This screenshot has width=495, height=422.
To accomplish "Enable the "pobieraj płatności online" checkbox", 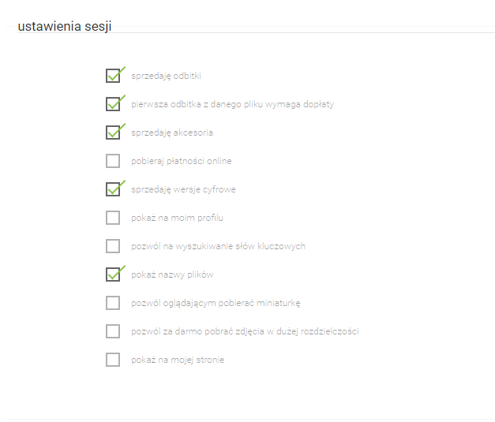I will pyautogui.click(x=113, y=161).
